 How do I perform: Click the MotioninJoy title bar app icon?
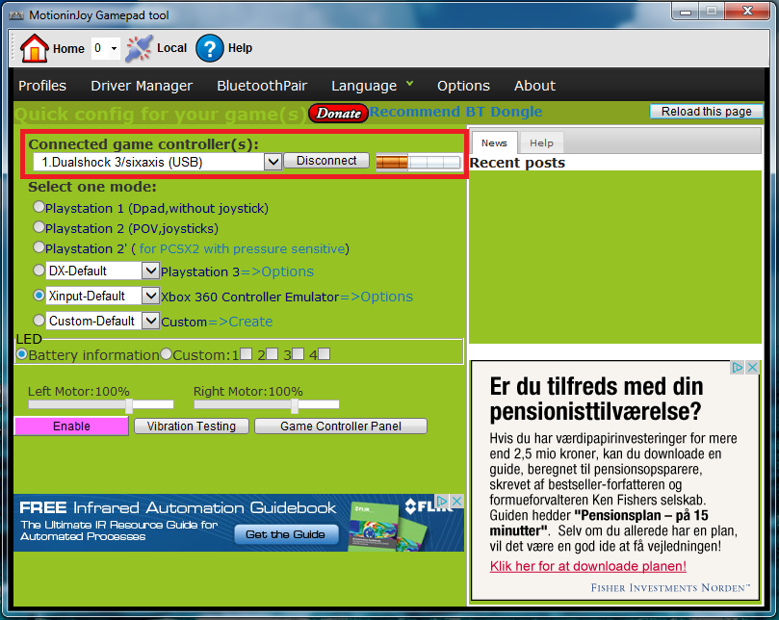(16, 15)
